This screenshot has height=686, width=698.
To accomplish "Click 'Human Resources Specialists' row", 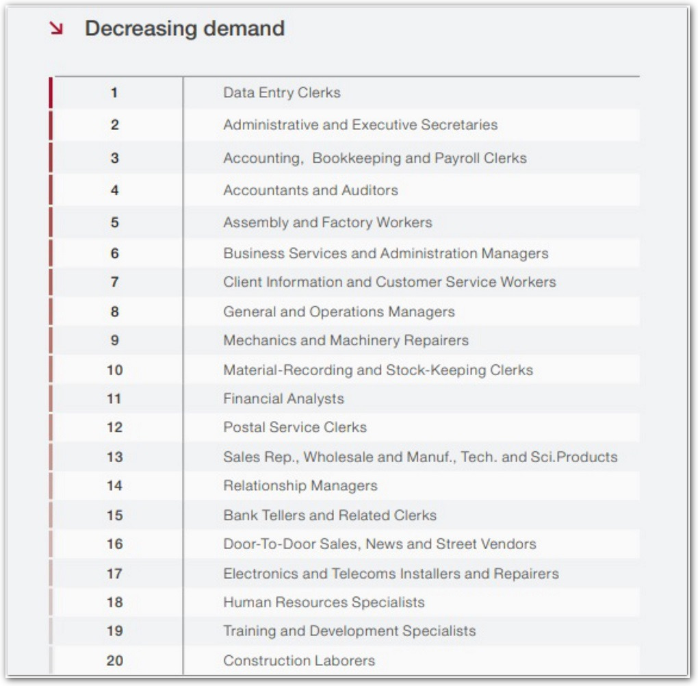I will (x=324, y=602).
